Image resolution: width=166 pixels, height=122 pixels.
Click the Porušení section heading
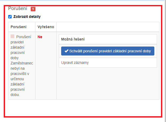click(17, 9)
